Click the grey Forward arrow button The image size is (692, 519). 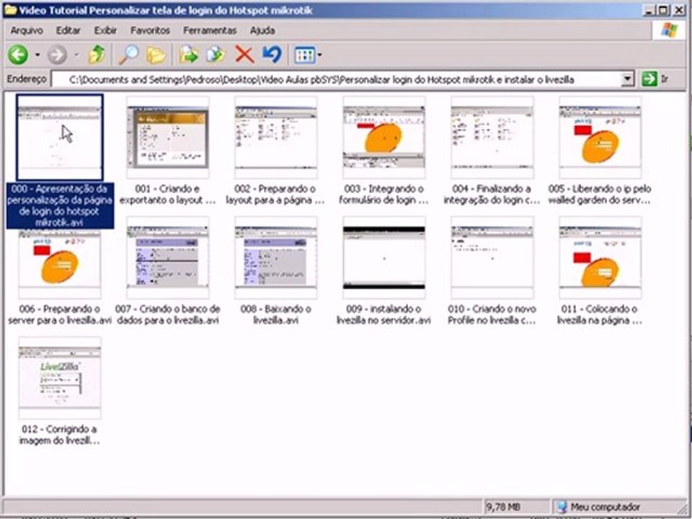point(58,56)
